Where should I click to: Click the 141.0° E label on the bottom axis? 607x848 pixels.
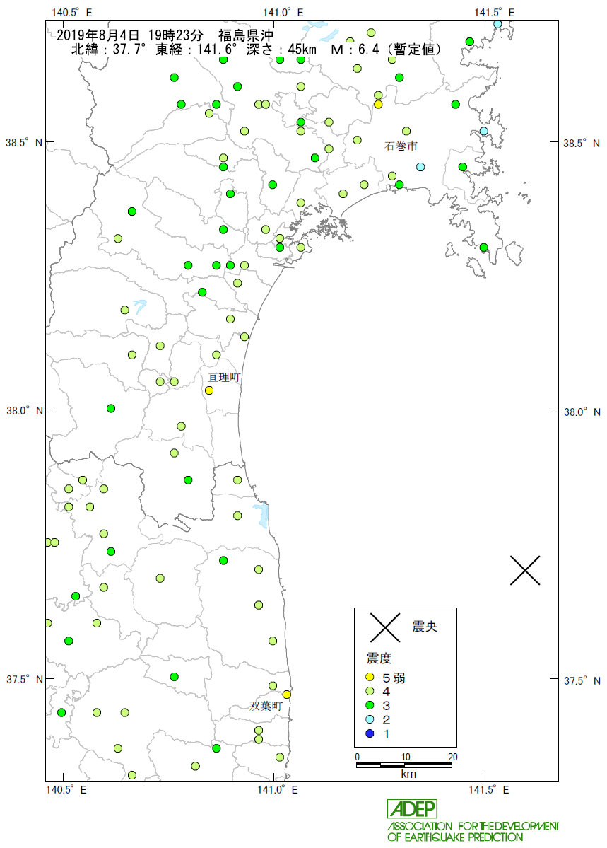pos(277,790)
